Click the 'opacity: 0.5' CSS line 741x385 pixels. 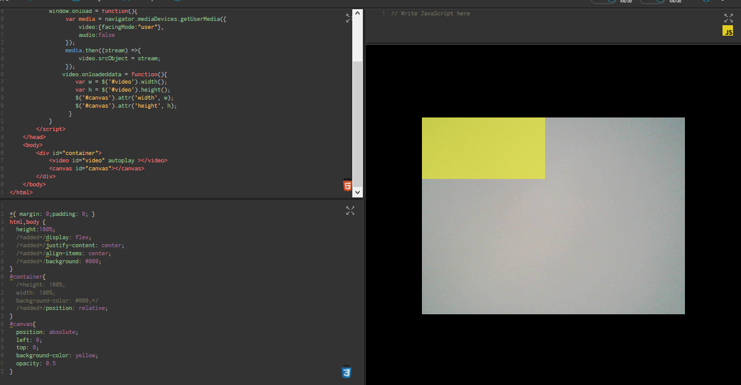click(36, 363)
